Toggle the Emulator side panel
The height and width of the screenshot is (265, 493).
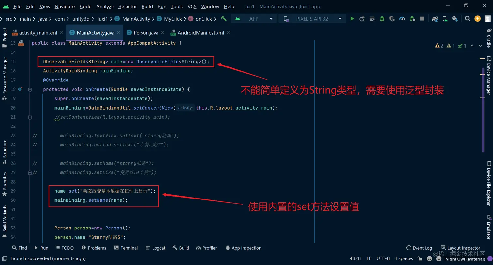point(489,227)
